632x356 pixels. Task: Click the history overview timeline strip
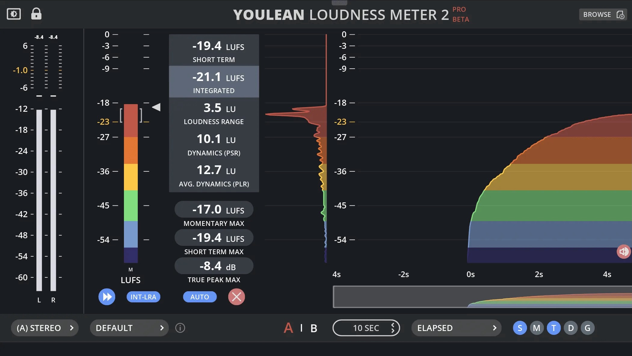482,297
